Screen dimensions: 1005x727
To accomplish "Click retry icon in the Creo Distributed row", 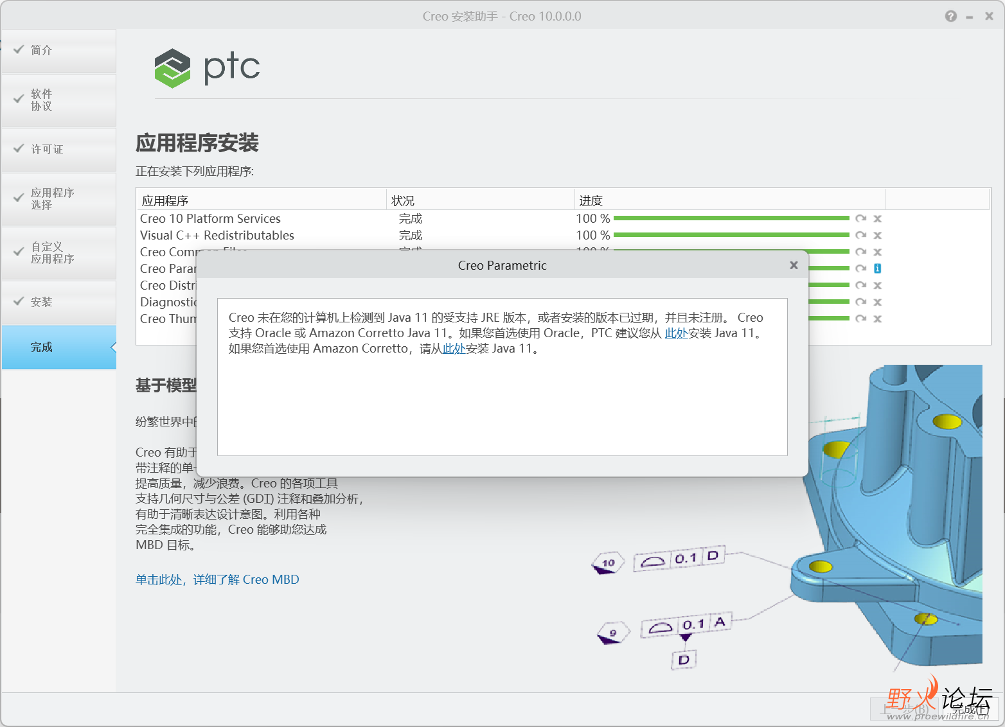I will [x=860, y=285].
